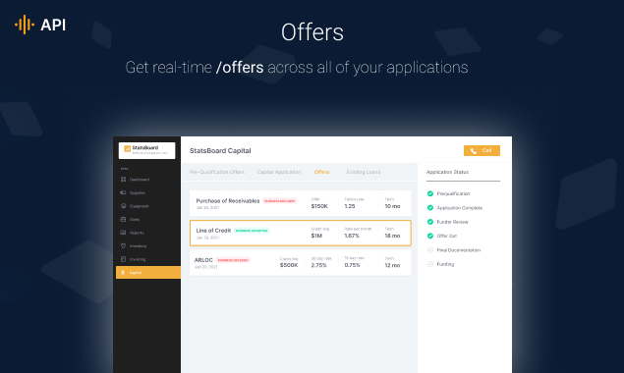Switch to Pre-Qualification Offers tab
Screen dimensions: 624x373
(x=217, y=172)
